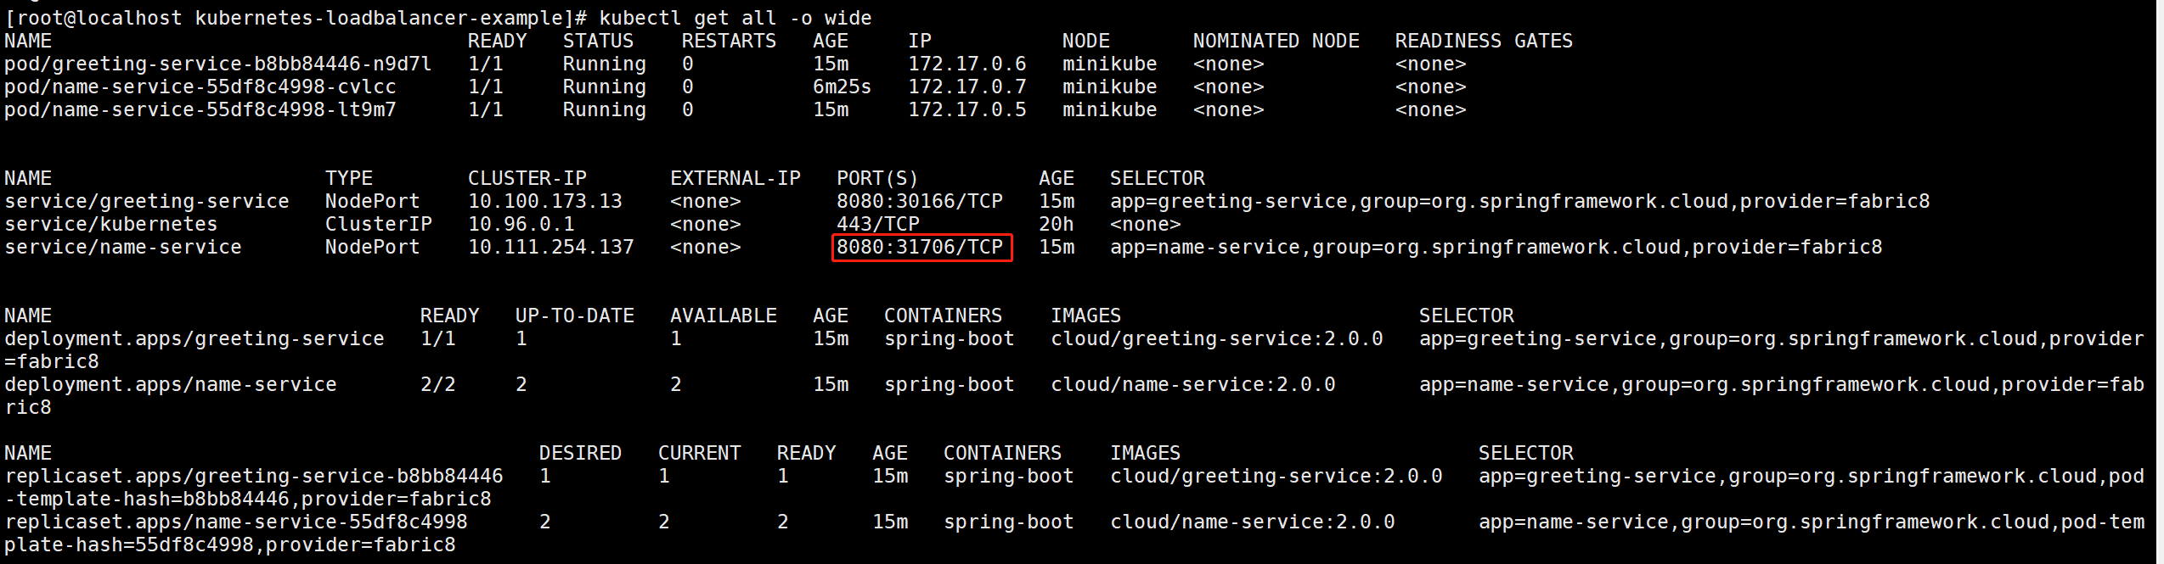Click the READINESS GATES column header
2164x564 pixels.
pos(1484,41)
